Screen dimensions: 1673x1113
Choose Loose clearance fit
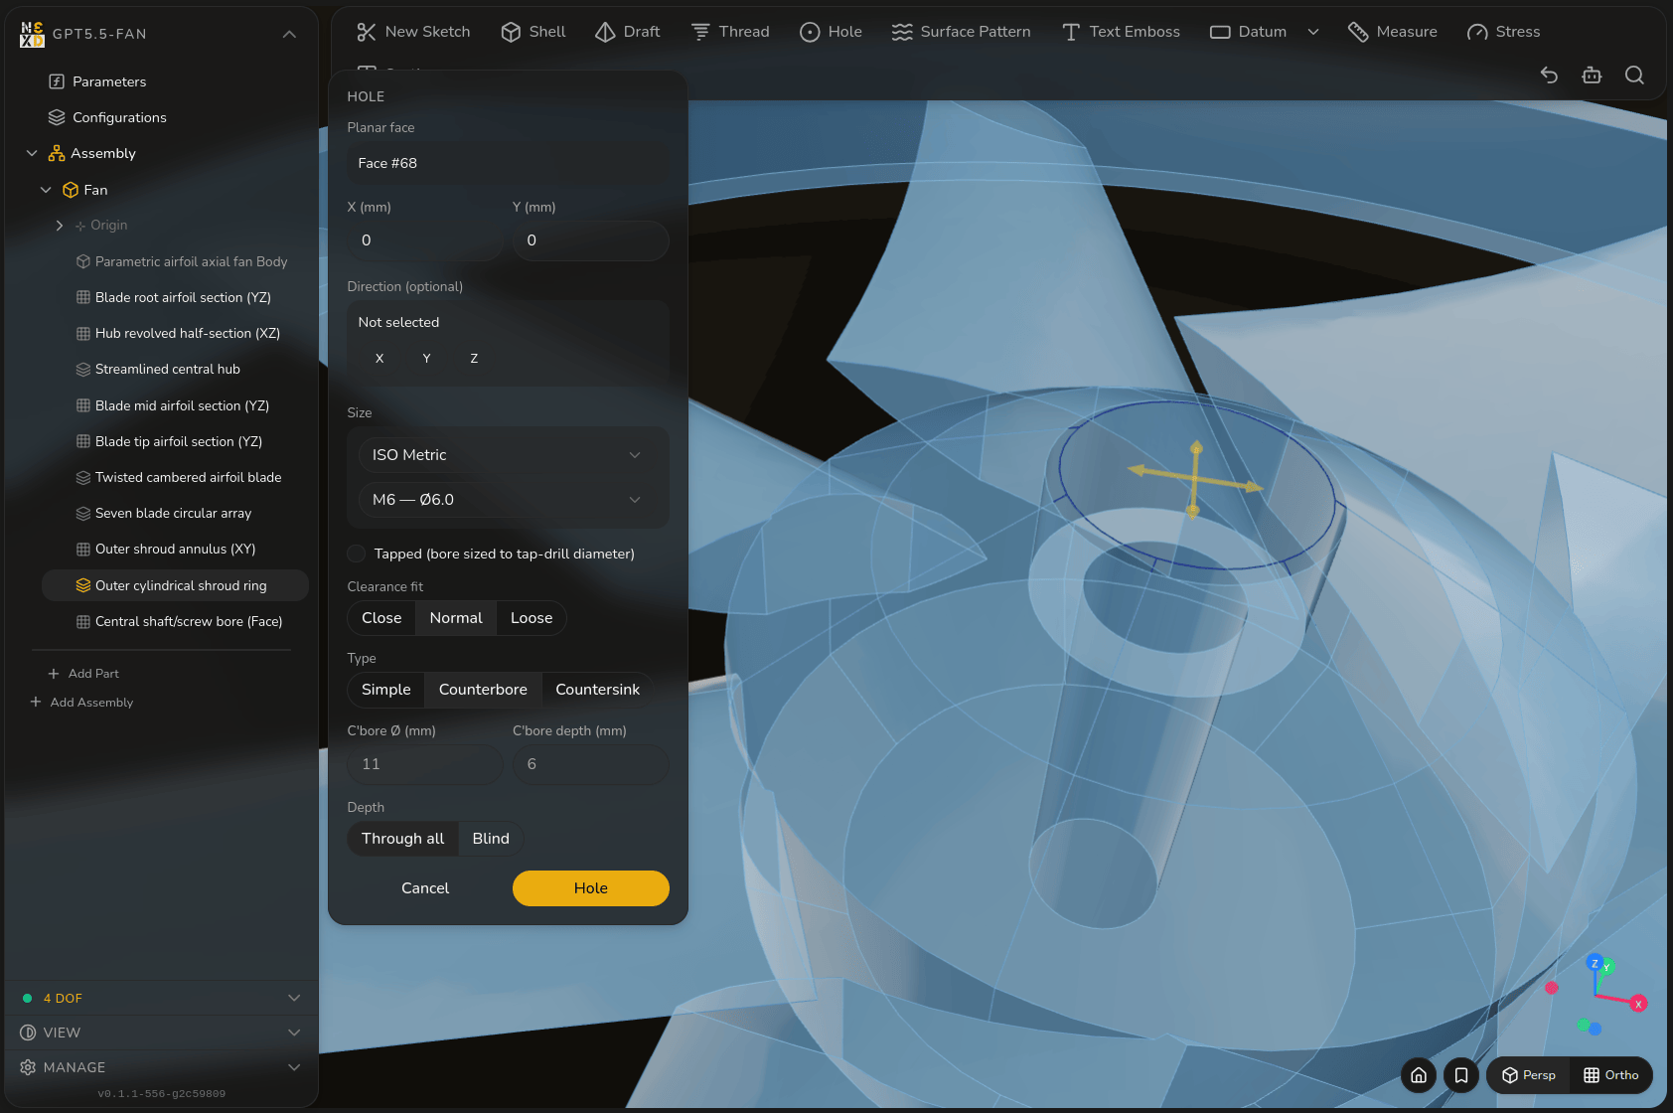[x=532, y=618]
